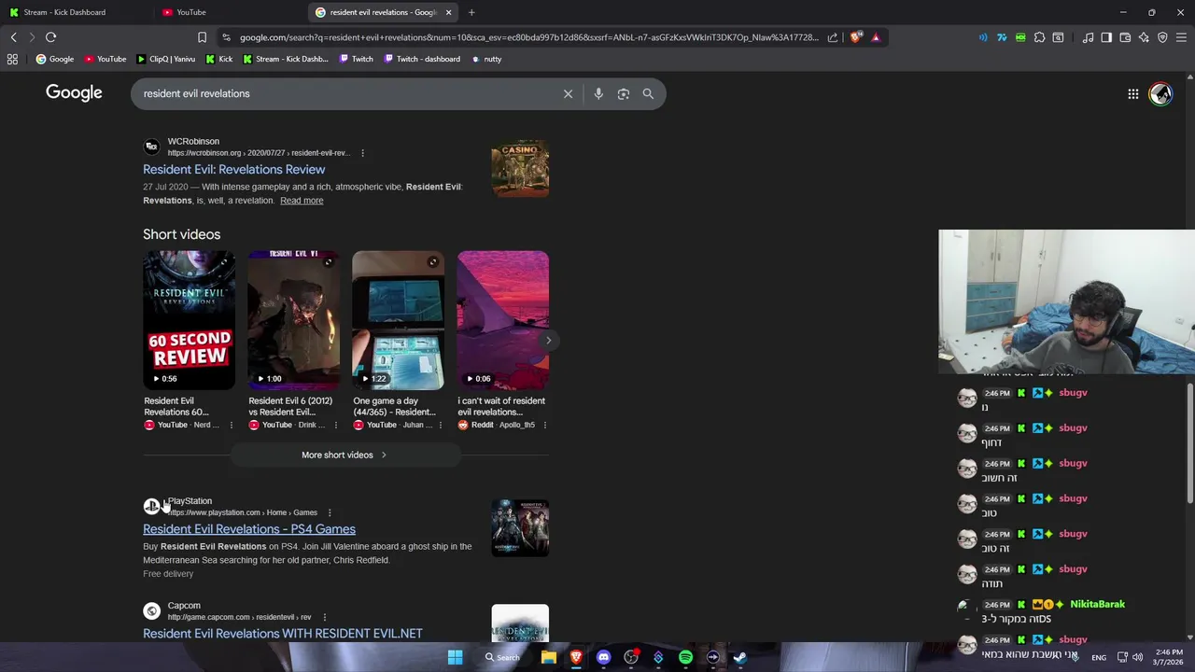
Task: Open Resident Evil Revelations - PS4 Games link
Action: point(249,529)
